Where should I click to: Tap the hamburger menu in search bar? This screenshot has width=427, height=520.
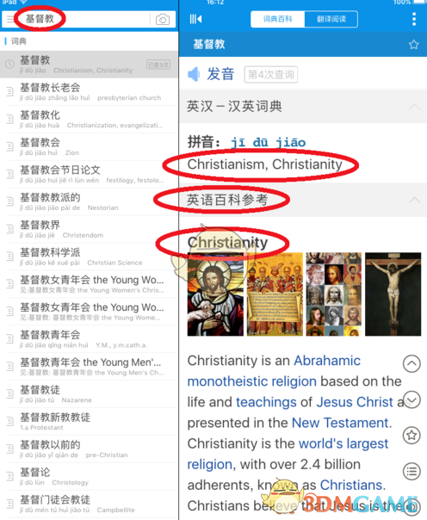[10, 19]
